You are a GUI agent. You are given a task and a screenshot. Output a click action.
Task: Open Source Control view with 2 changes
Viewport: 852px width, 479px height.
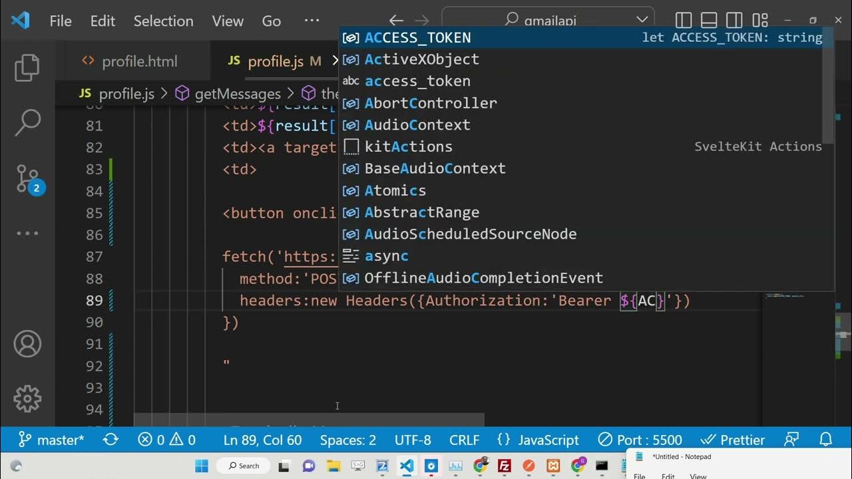tap(27, 179)
